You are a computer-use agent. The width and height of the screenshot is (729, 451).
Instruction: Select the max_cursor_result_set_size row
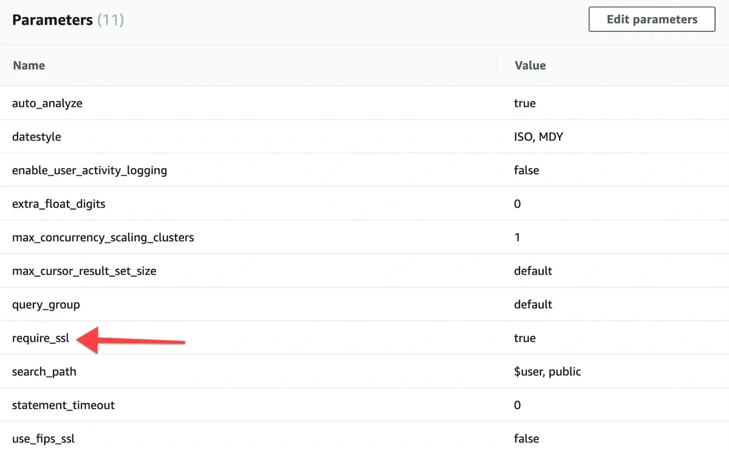tap(84, 271)
